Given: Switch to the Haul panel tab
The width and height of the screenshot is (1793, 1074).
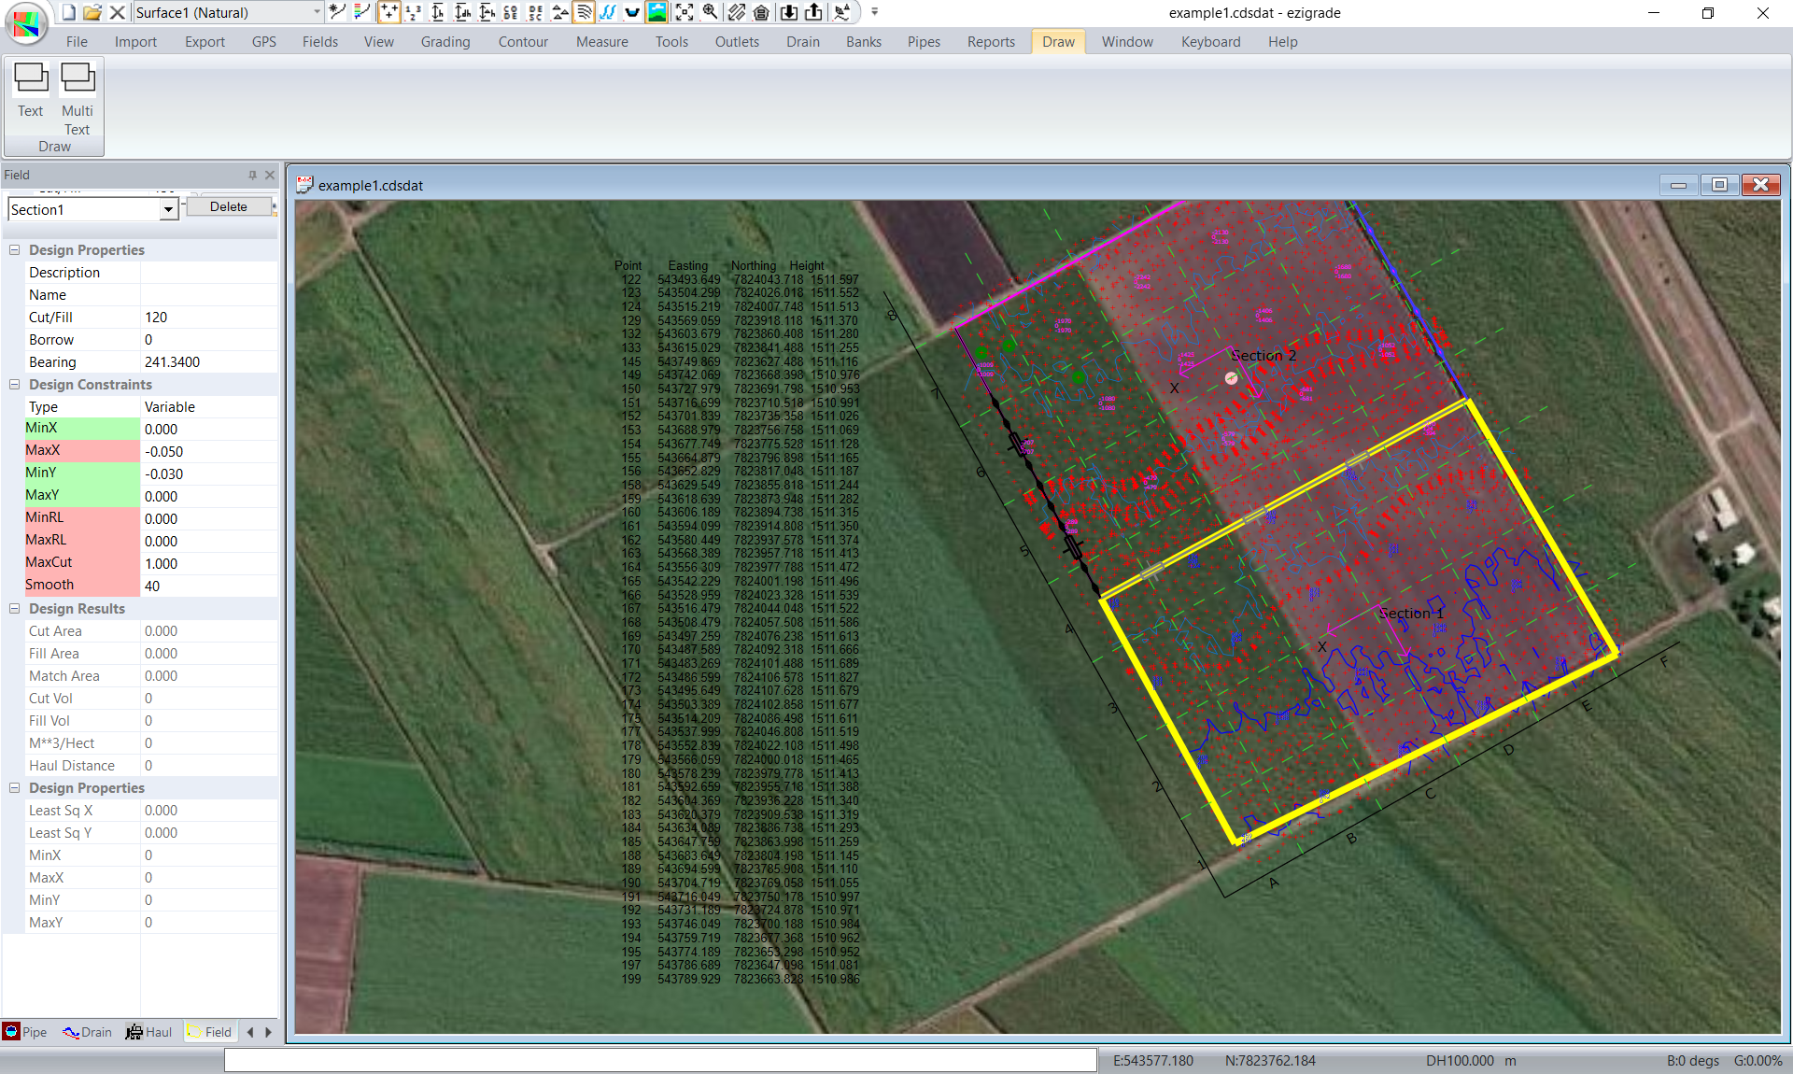Looking at the screenshot, I should [x=149, y=1032].
